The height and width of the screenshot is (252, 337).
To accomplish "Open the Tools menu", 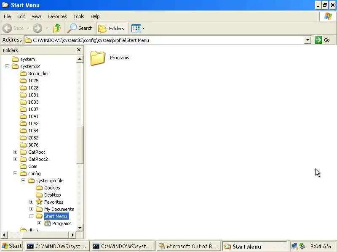I will pos(79,16).
